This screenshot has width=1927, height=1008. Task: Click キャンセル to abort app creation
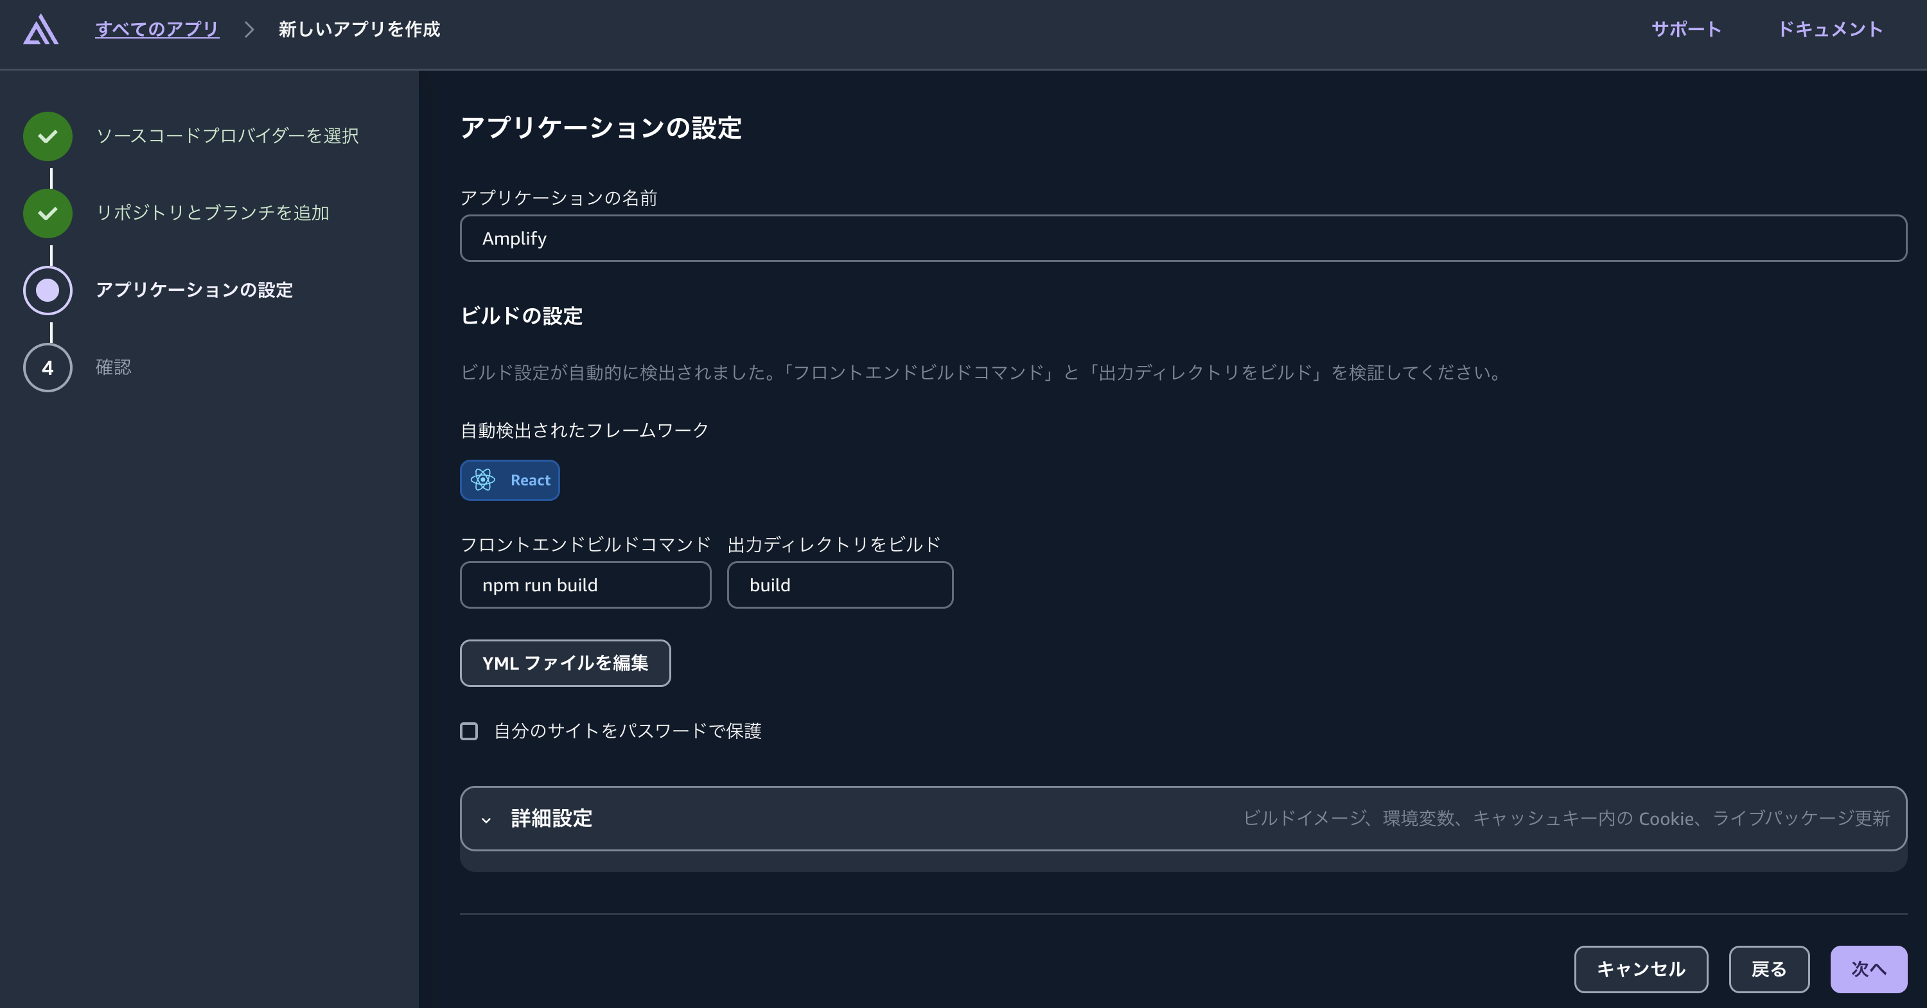pos(1640,969)
